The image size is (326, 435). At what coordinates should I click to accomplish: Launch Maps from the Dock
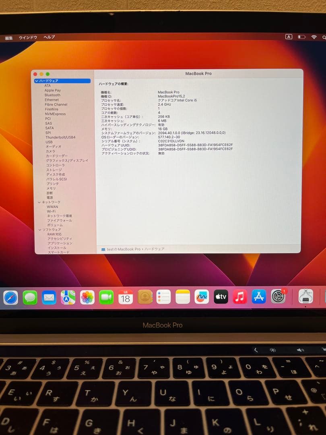pos(67,297)
